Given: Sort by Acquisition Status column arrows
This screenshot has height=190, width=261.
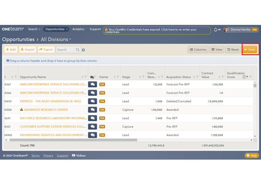Looking at the screenshot, I should [x=194, y=77].
